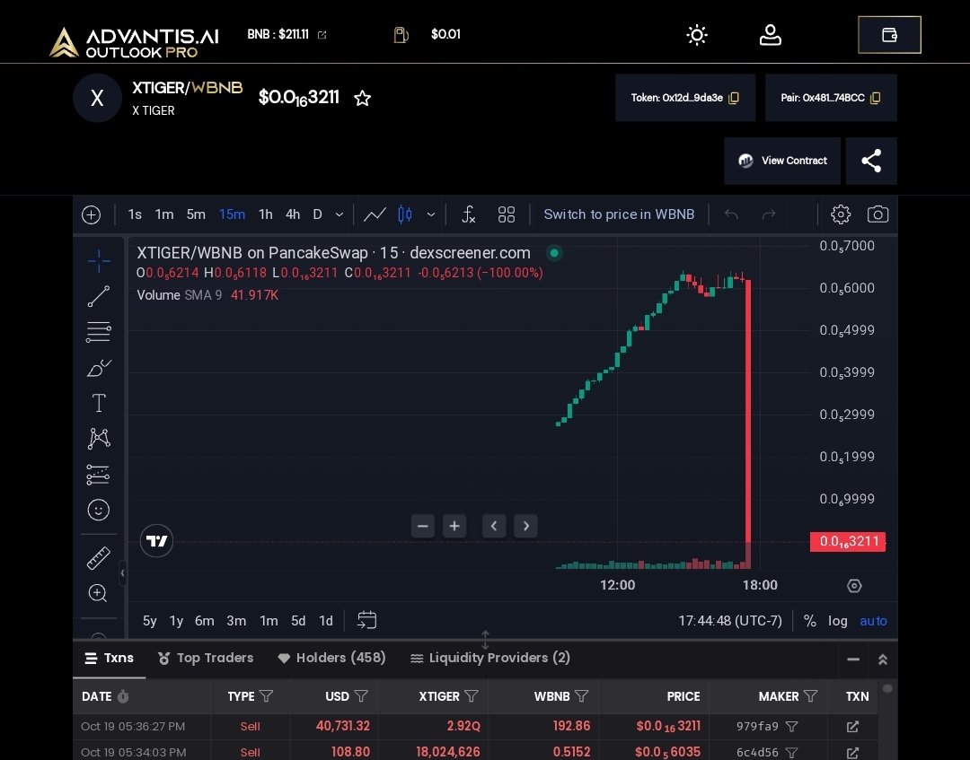This screenshot has height=760, width=970.
Task: Zoom out chart with minus button
Action: coord(423,526)
